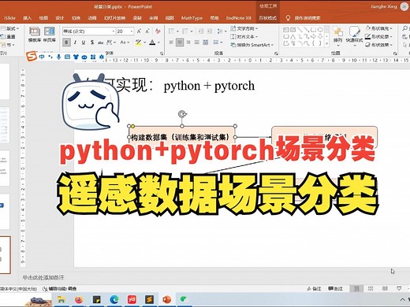Toggle text Shadow (S) button
The image size is (410, 307).
92,43
